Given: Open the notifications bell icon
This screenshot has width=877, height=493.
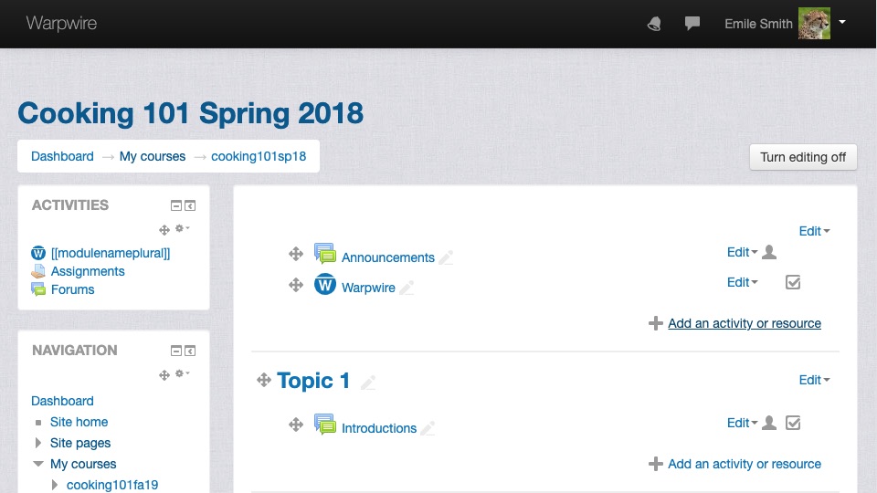Looking at the screenshot, I should click(x=654, y=24).
